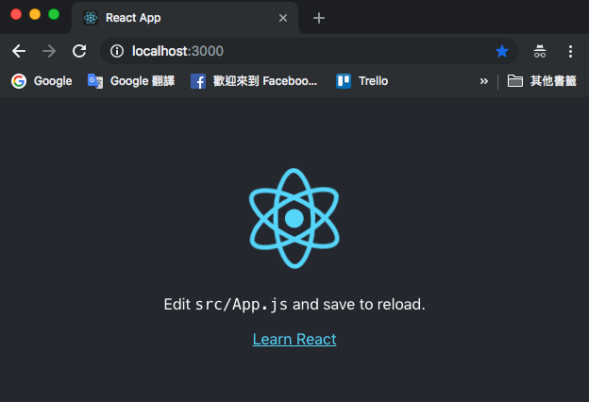Click the localhost:3000 address bar
Screen dimensions: 589x402
pos(310,51)
